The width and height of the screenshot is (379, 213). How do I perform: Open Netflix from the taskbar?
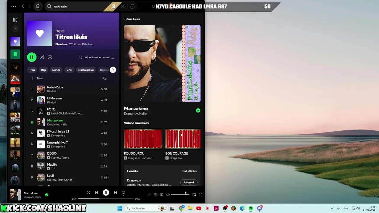point(208,208)
